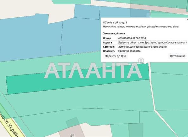This screenshot has width=188, height=137.
Task: Click the 'Номер' field label
Action: click(x=107, y=38)
